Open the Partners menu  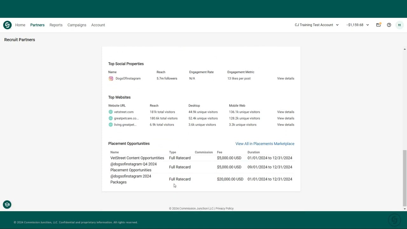[x=38, y=25]
